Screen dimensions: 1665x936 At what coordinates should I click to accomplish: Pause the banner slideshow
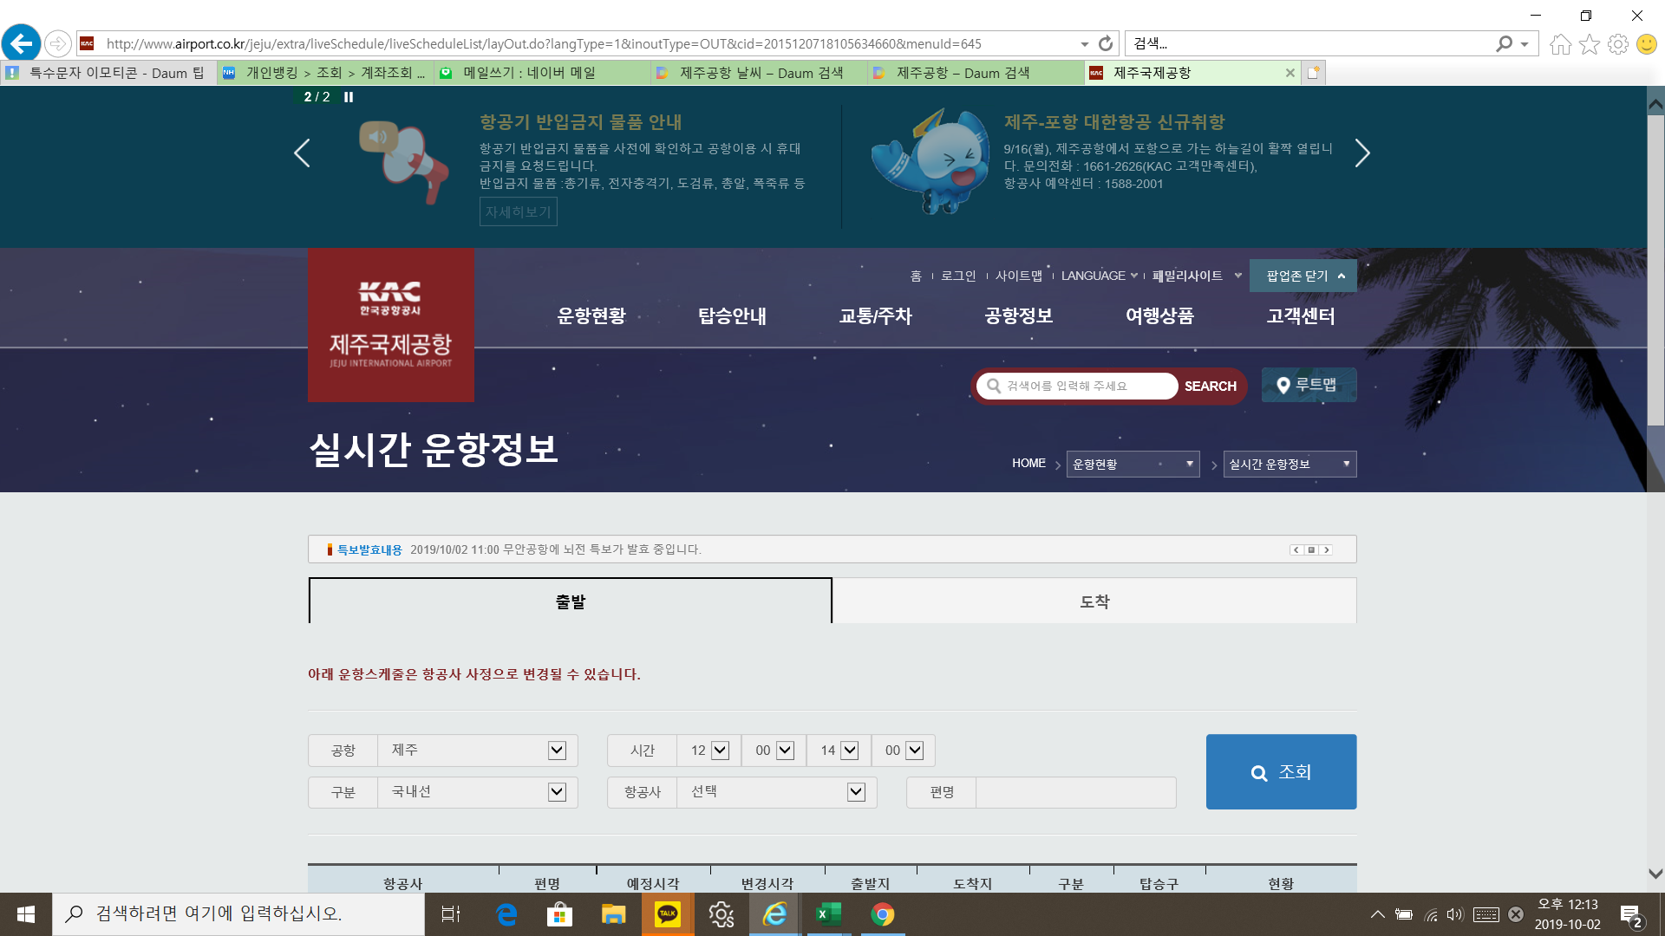(349, 97)
